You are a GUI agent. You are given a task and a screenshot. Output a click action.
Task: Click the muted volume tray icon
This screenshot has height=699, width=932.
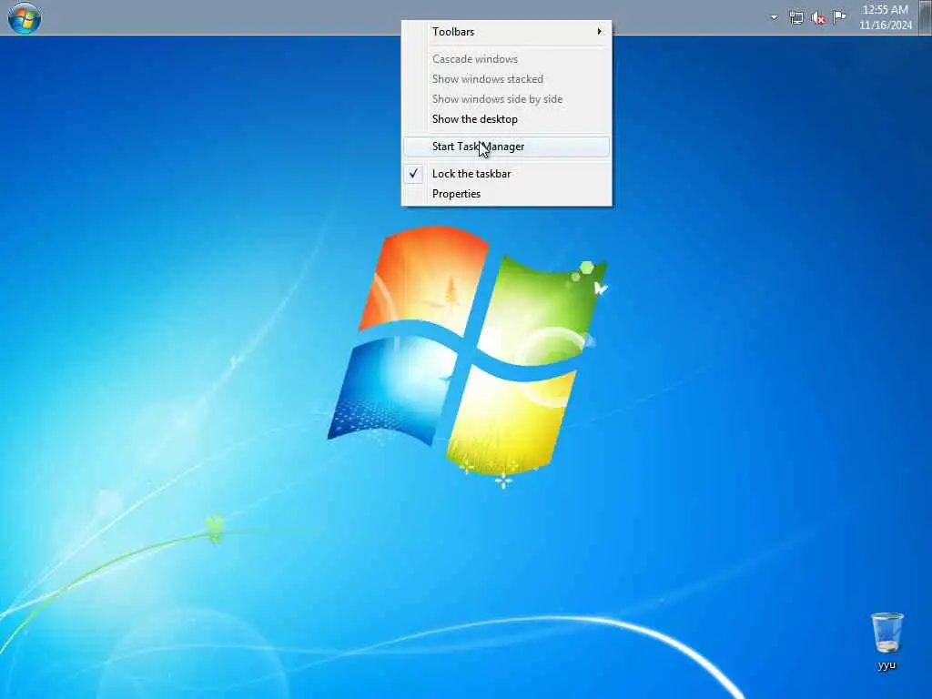[x=818, y=18]
